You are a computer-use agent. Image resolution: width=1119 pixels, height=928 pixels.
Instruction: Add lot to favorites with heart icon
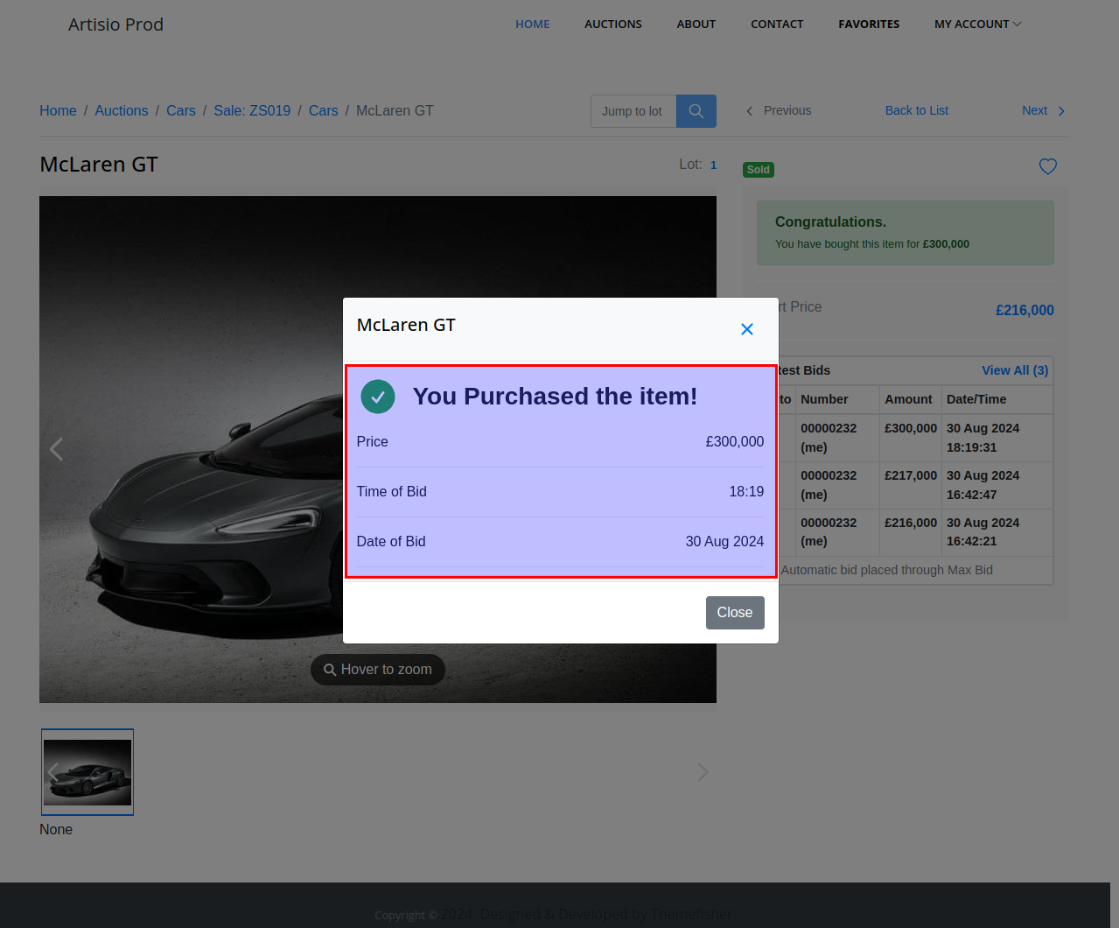[1047, 166]
